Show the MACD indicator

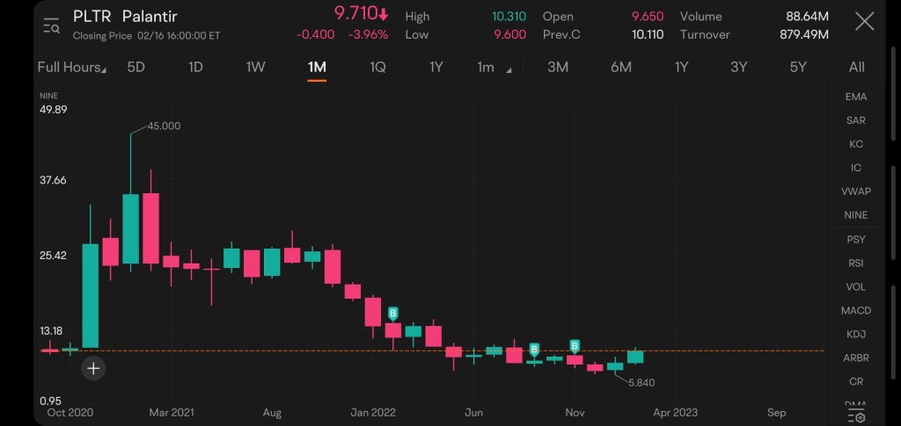pos(855,310)
